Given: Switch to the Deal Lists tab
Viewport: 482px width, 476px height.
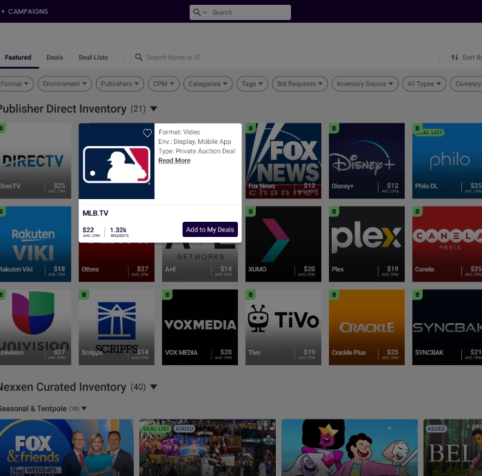Looking at the screenshot, I should click(94, 57).
